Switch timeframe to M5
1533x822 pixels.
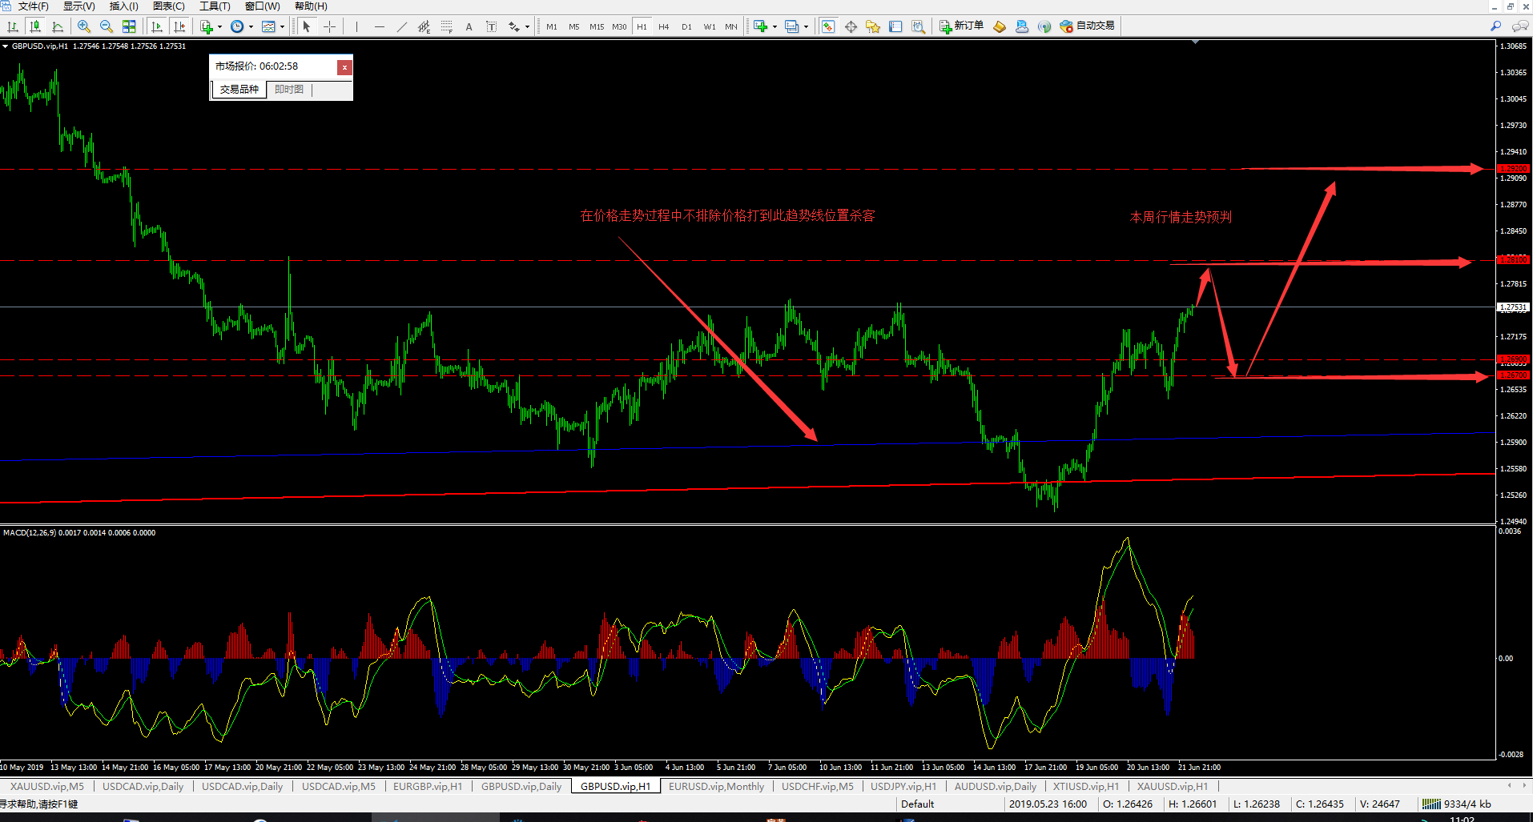(574, 26)
